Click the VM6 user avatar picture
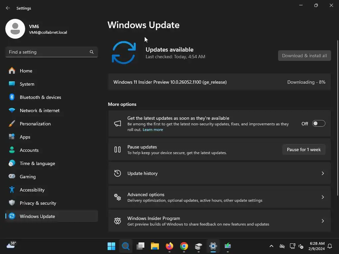 (15, 29)
